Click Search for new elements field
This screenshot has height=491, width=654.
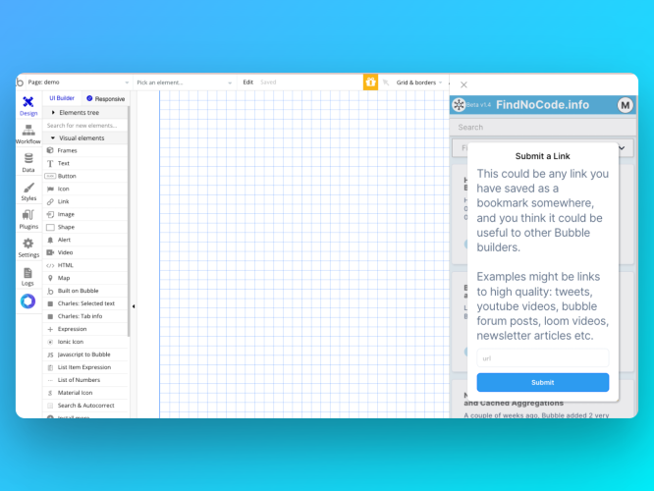coord(85,126)
